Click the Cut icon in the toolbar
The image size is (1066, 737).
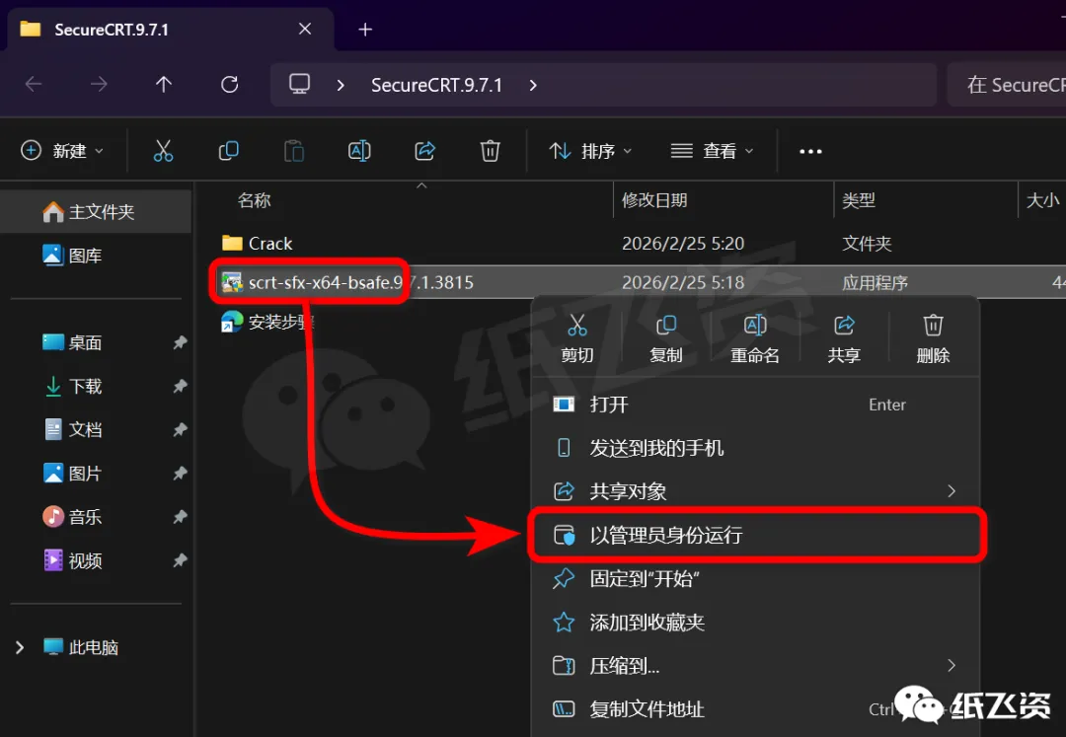pyautogui.click(x=163, y=151)
